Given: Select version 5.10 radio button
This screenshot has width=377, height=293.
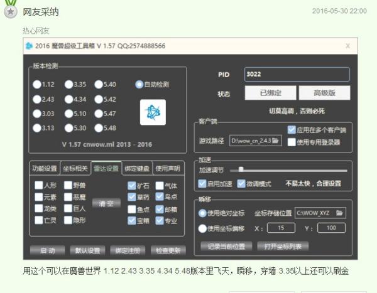Looking at the screenshot, I should pyautogui.click(x=68, y=114).
